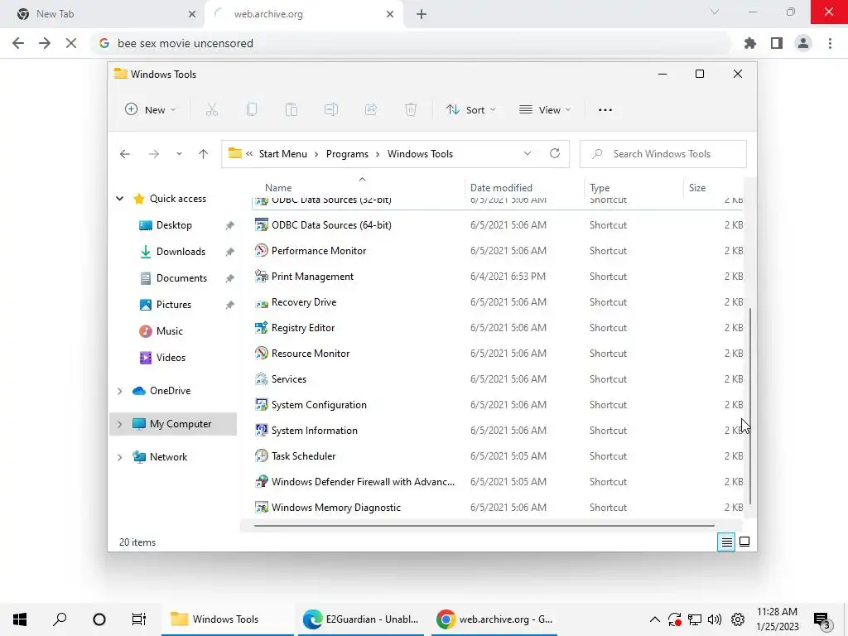
Task: Select Desktop in Quick access
Action: pos(174,225)
